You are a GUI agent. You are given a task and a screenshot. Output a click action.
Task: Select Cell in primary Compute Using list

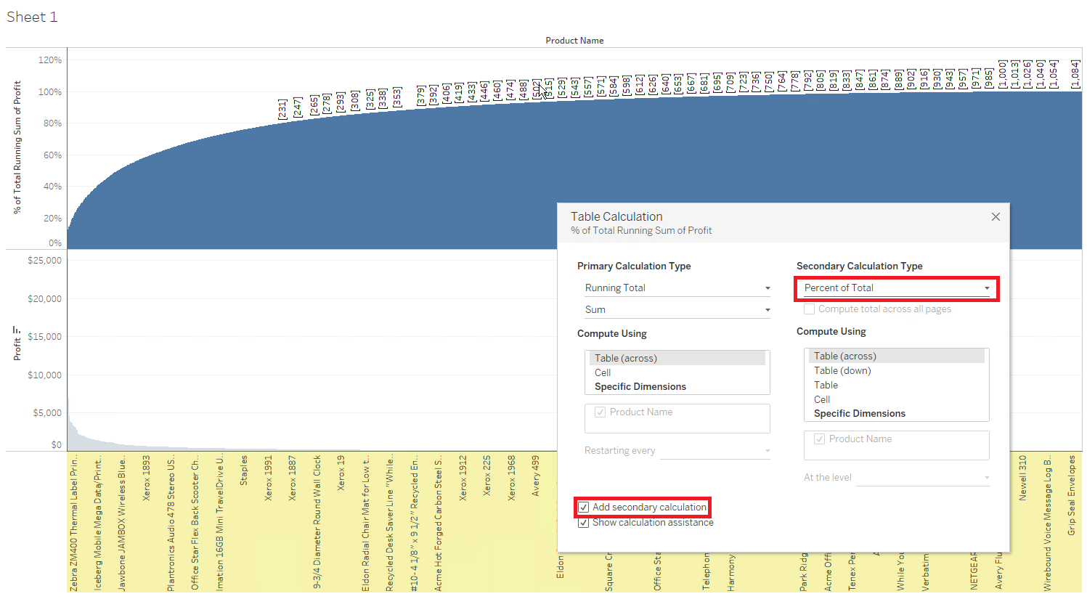pyautogui.click(x=603, y=372)
